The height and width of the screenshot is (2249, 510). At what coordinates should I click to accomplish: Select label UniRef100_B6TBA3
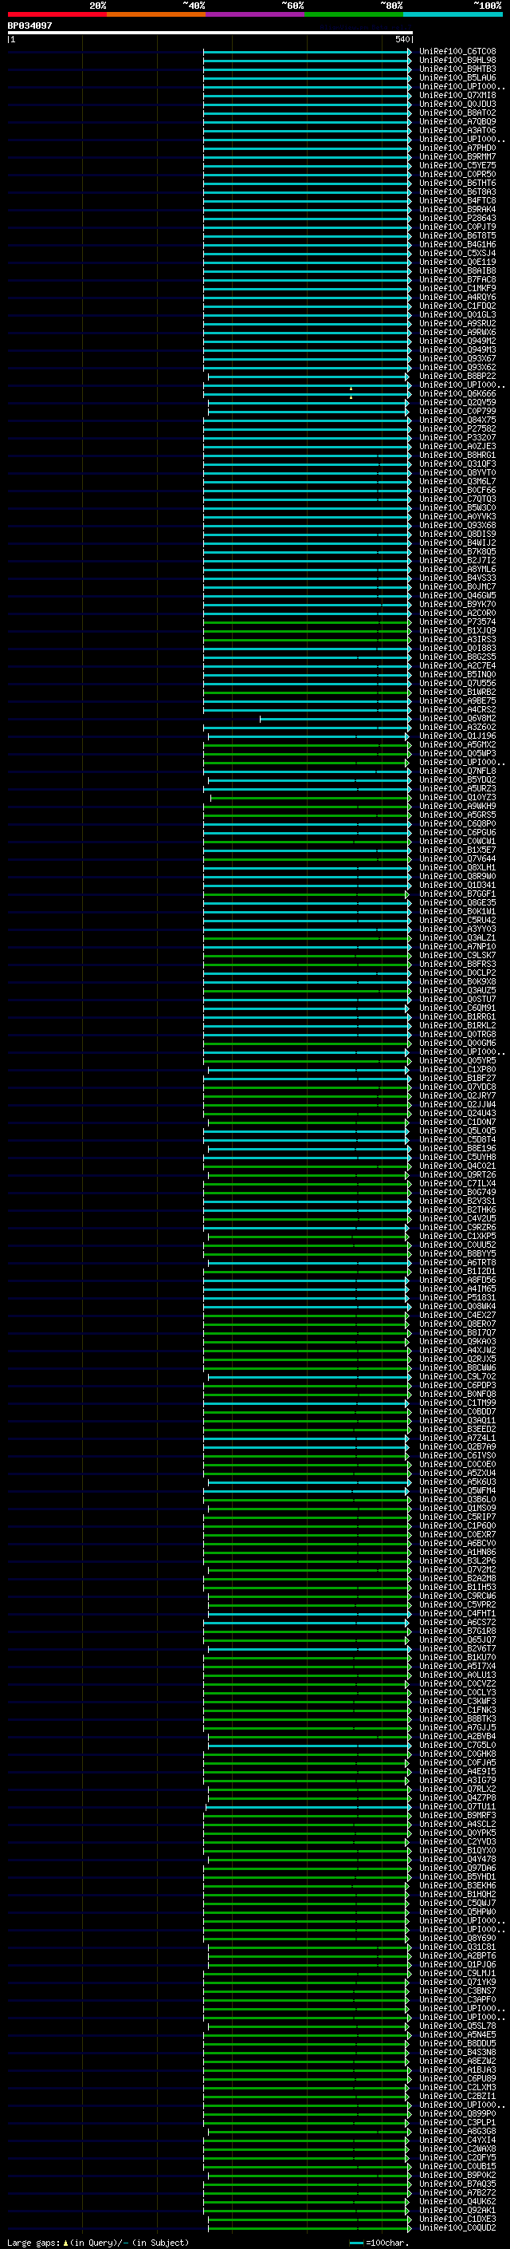457,192
